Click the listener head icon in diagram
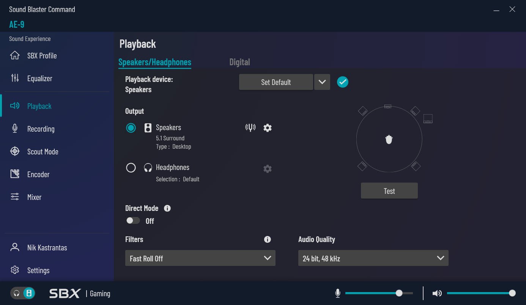Screen dimensions: 526x305 (389, 139)
